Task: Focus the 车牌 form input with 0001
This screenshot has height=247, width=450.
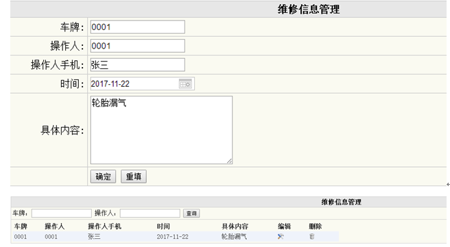Action: [x=137, y=27]
